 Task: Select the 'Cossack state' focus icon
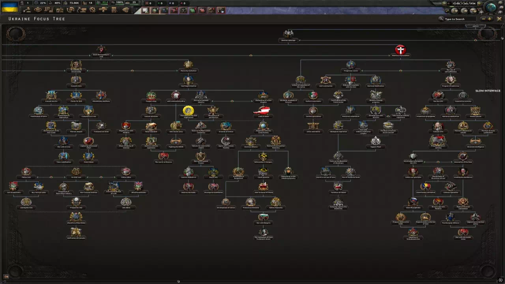76,80
